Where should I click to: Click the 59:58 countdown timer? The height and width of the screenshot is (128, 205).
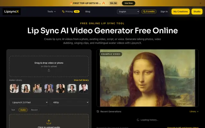113,3
